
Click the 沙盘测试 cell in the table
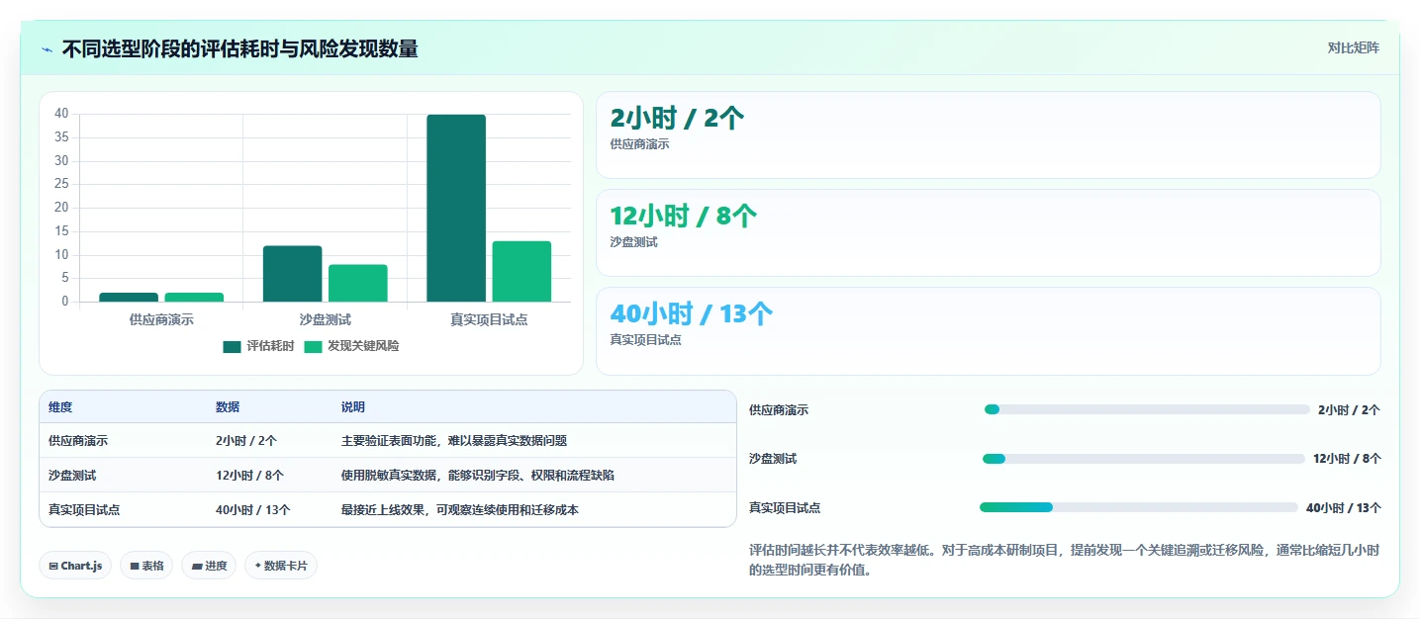point(72,476)
